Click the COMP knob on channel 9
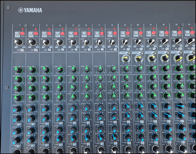Viewport: 196px width, 154px height. [x=126, y=59]
